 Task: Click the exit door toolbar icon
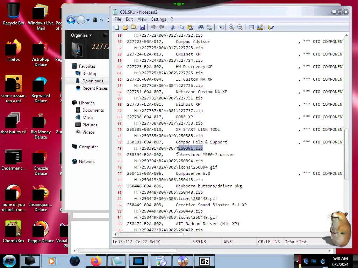coord(271,27)
